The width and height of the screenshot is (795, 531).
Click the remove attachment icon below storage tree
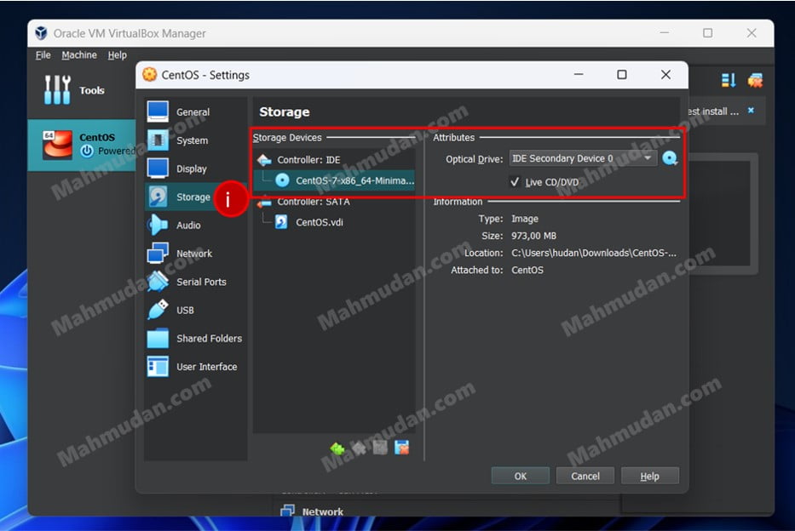pyautogui.click(x=402, y=448)
